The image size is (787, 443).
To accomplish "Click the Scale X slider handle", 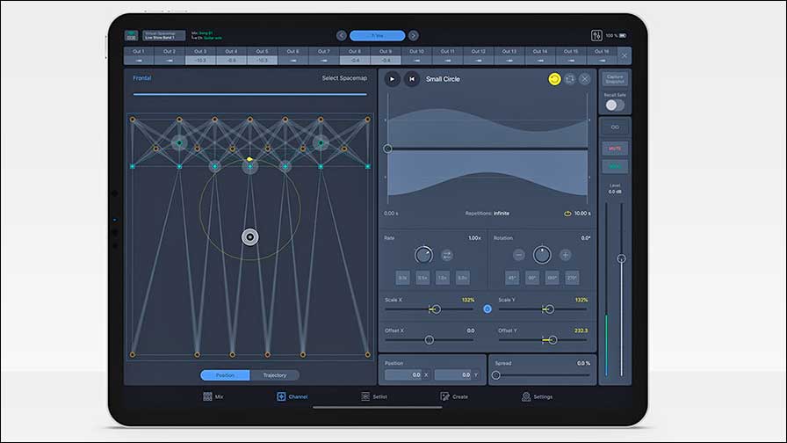I will [x=437, y=309].
